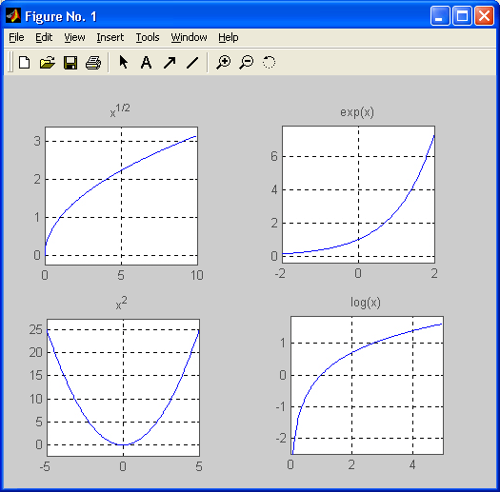Click the New Figure toolbar icon

click(x=24, y=62)
